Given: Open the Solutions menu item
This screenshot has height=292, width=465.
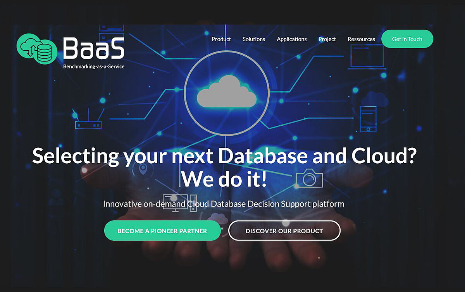Looking at the screenshot, I should pyautogui.click(x=254, y=39).
